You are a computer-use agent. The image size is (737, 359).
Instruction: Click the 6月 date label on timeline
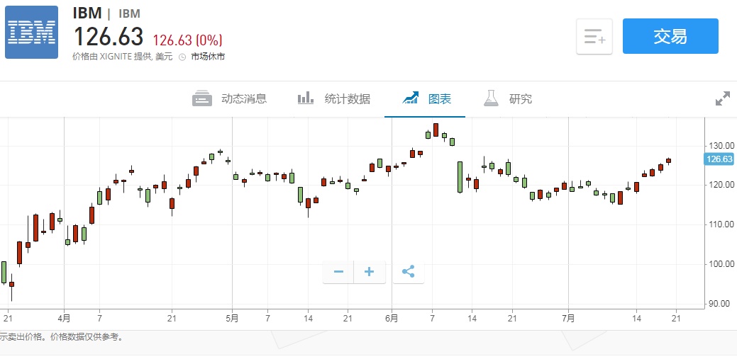392,318
